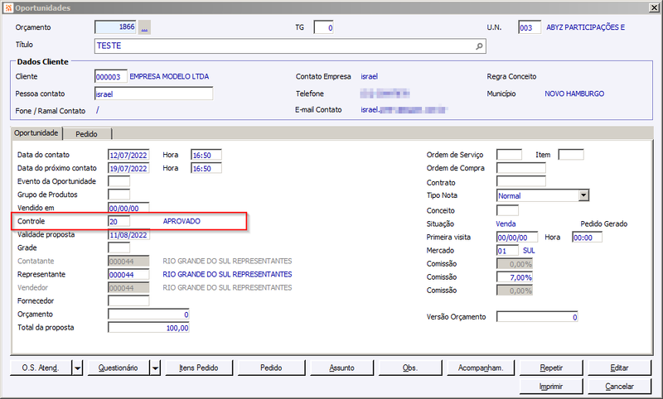Click the search magnifier in Título field
Viewport: 663px width, 399px height.
point(479,46)
